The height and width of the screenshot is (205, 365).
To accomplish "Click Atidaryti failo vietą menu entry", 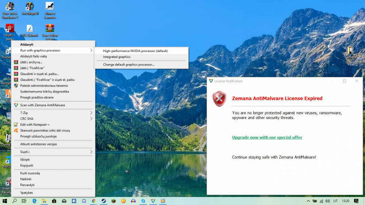I will coord(53,56).
